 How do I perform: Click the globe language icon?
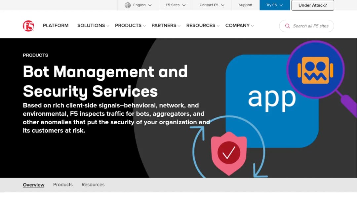coord(128,5)
